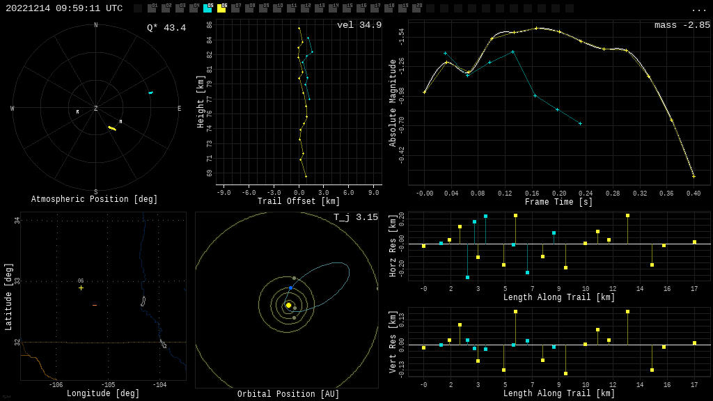The height and width of the screenshot is (401, 713).
Task: Enable the gray station 01 box
Action: pyautogui.click(x=152, y=8)
